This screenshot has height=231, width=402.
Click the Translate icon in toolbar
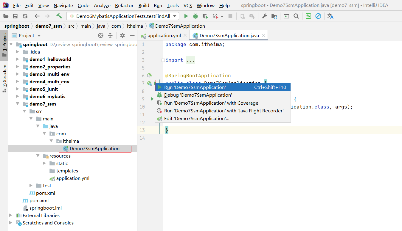pos(330,16)
